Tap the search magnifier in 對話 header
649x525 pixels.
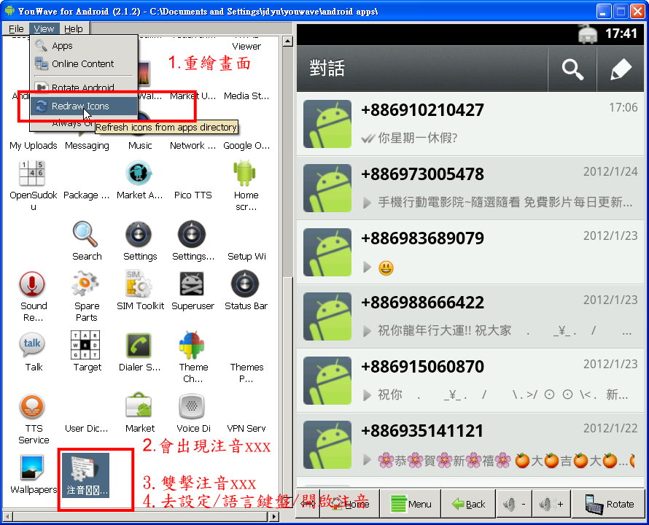(x=572, y=69)
